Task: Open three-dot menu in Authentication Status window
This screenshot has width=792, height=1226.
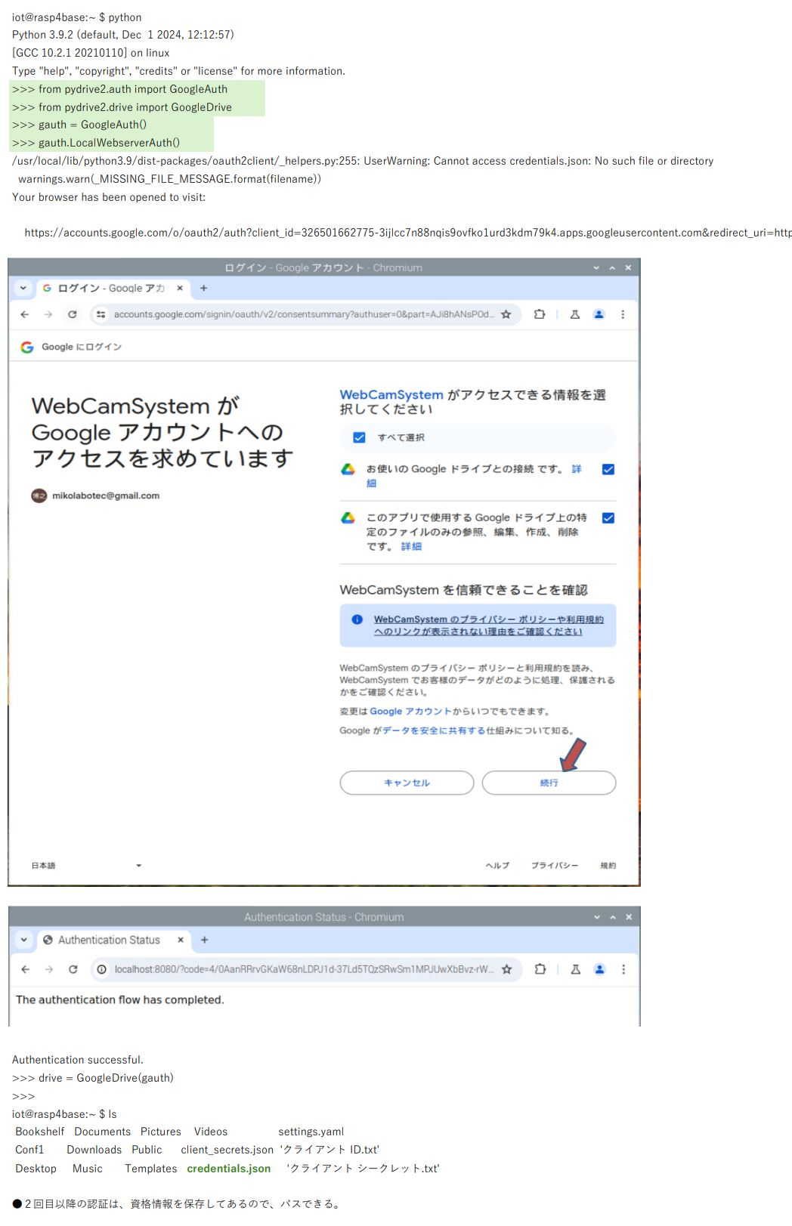Action: [x=623, y=969]
